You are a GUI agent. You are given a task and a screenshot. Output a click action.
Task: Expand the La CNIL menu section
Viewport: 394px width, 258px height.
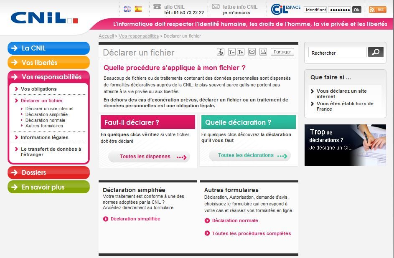tap(48, 48)
